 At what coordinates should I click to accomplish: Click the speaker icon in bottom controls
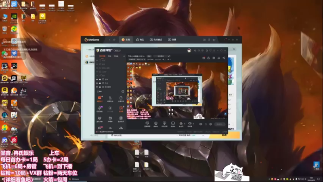(189, 124)
